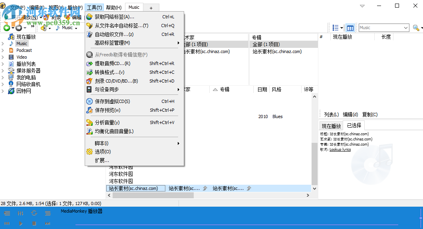
Task: Expand the Podcast tree node
Action: (3, 50)
